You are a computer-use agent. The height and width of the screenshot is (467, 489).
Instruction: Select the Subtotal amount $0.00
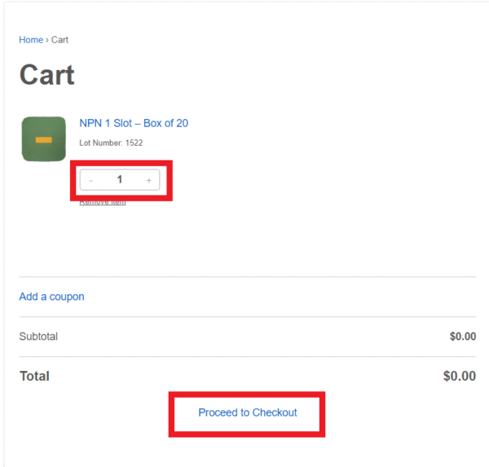pos(463,337)
